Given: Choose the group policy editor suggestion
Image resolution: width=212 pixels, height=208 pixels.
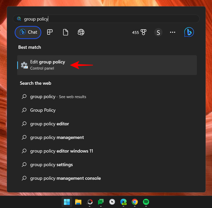Looking at the screenshot, I should click(x=49, y=124).
